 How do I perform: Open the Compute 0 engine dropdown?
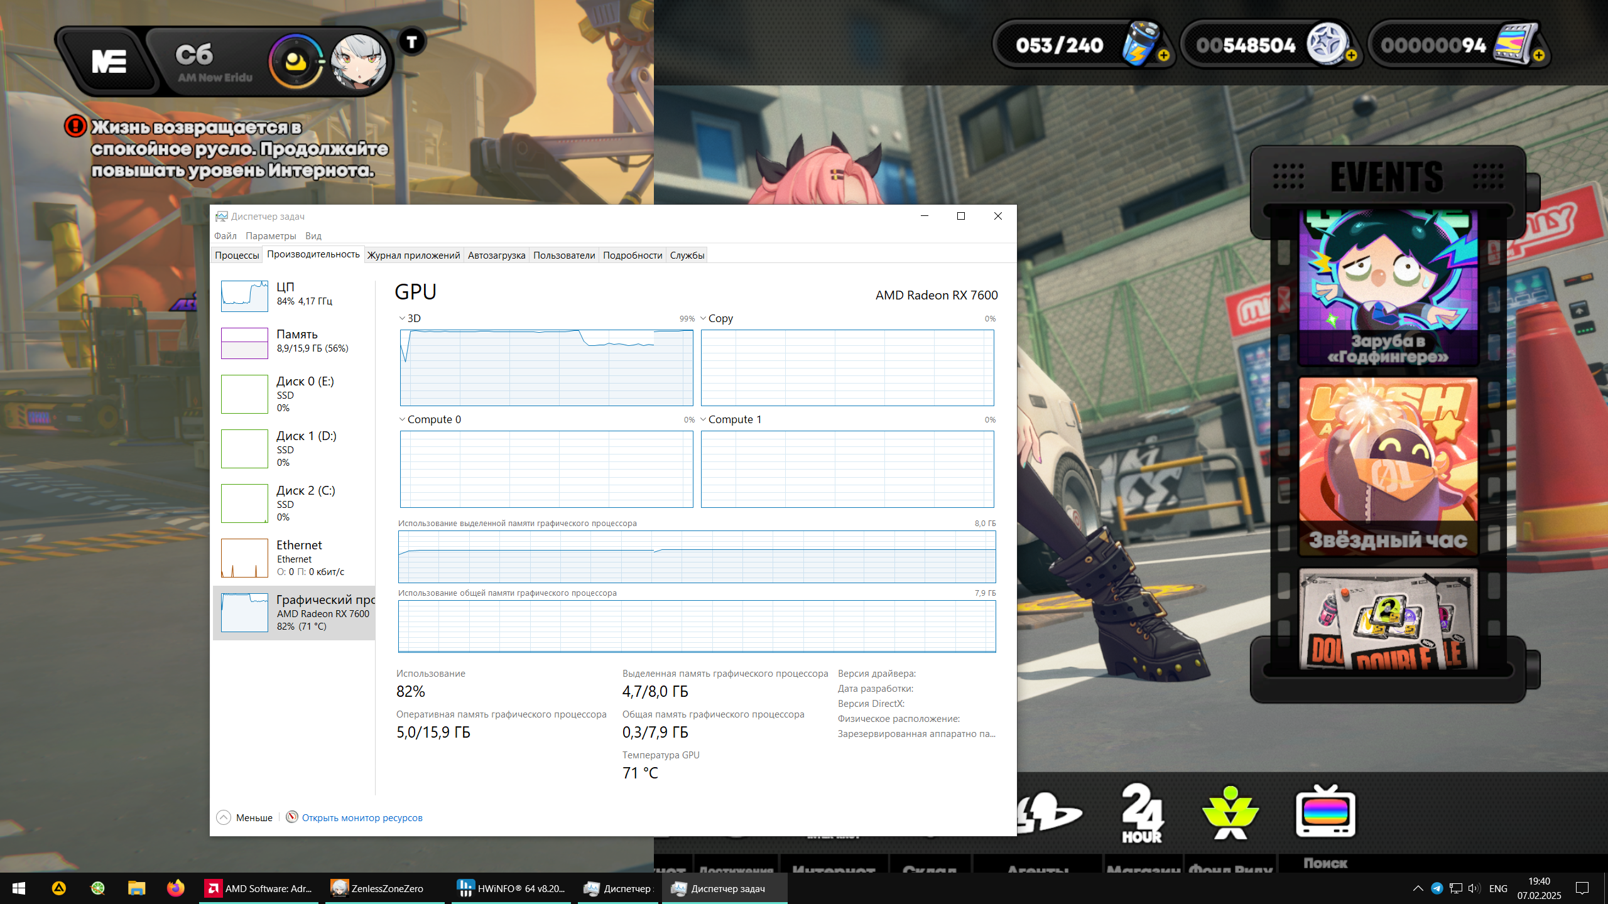click(x=402, y=419)
